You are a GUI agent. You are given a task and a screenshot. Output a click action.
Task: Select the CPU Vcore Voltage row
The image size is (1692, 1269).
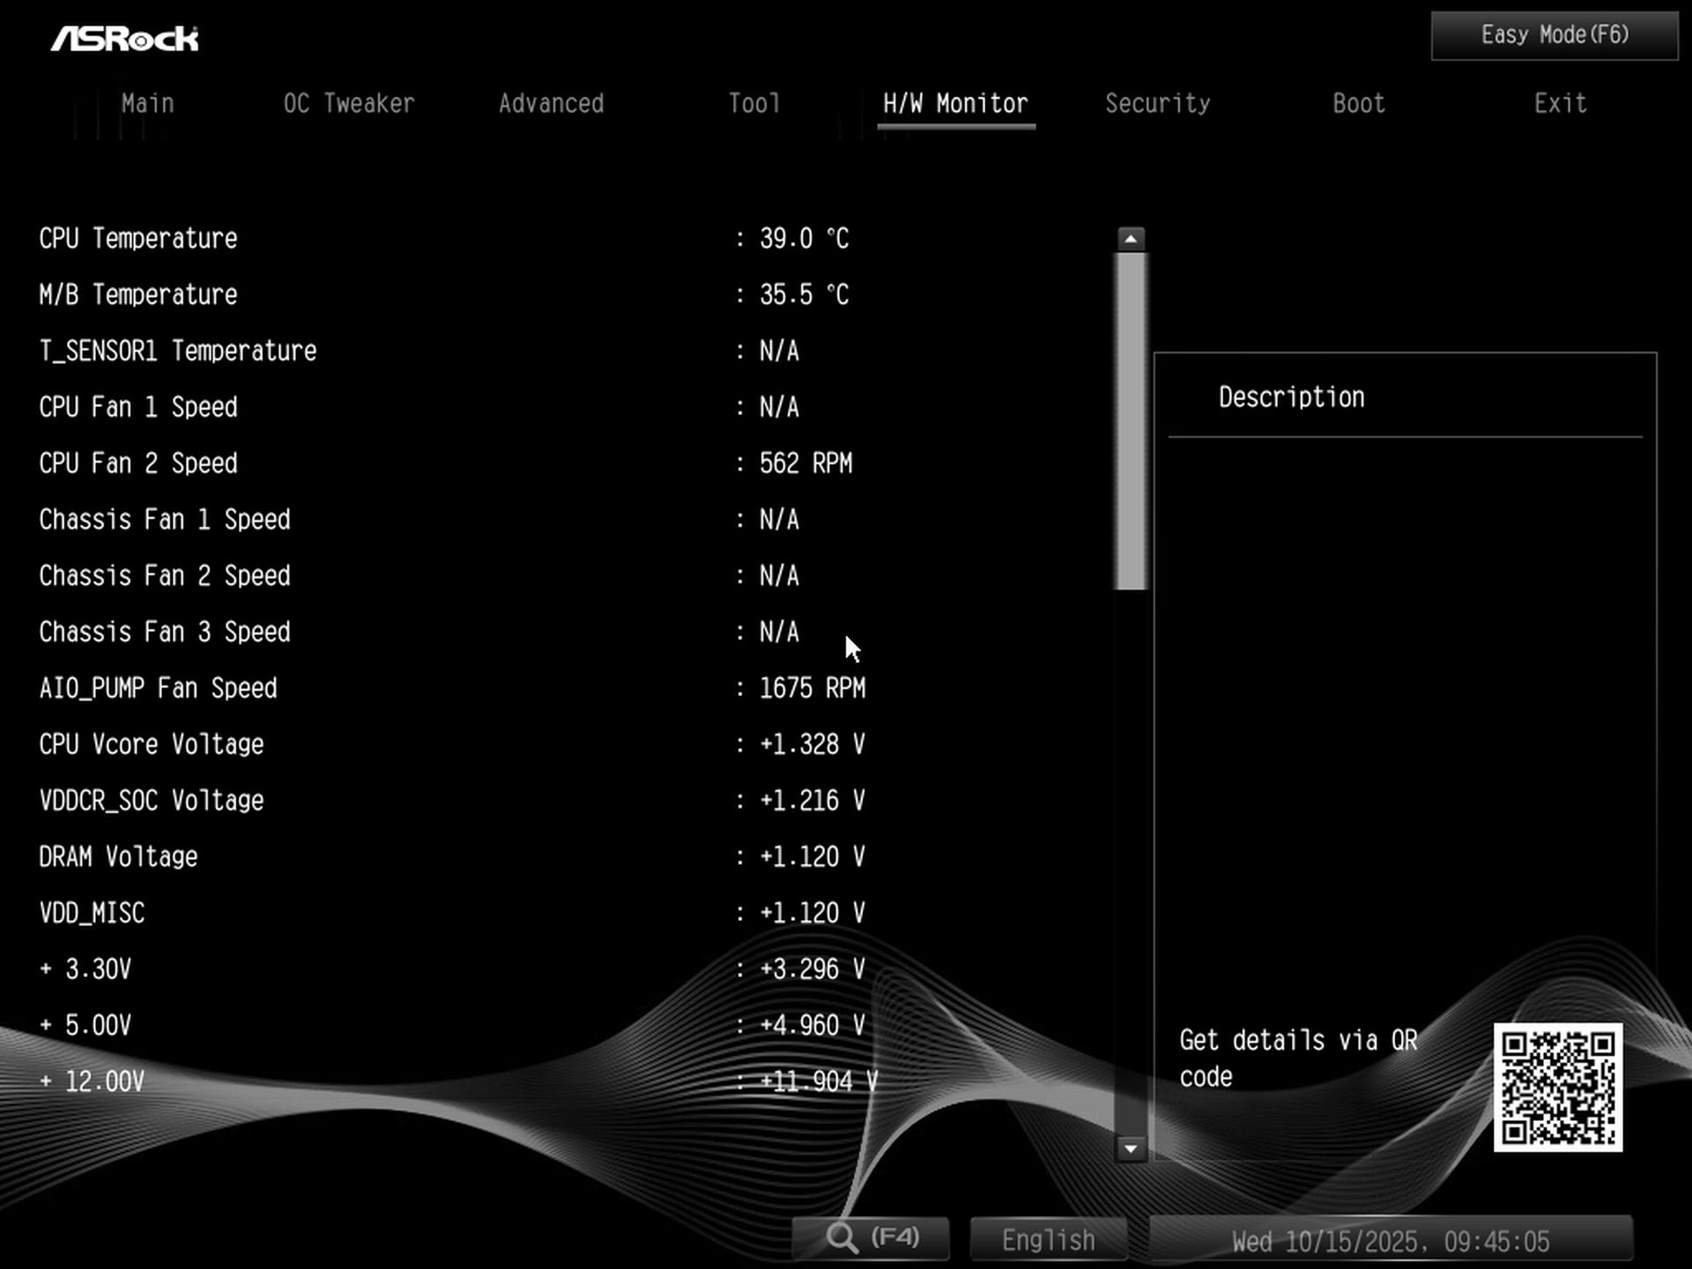151,745
